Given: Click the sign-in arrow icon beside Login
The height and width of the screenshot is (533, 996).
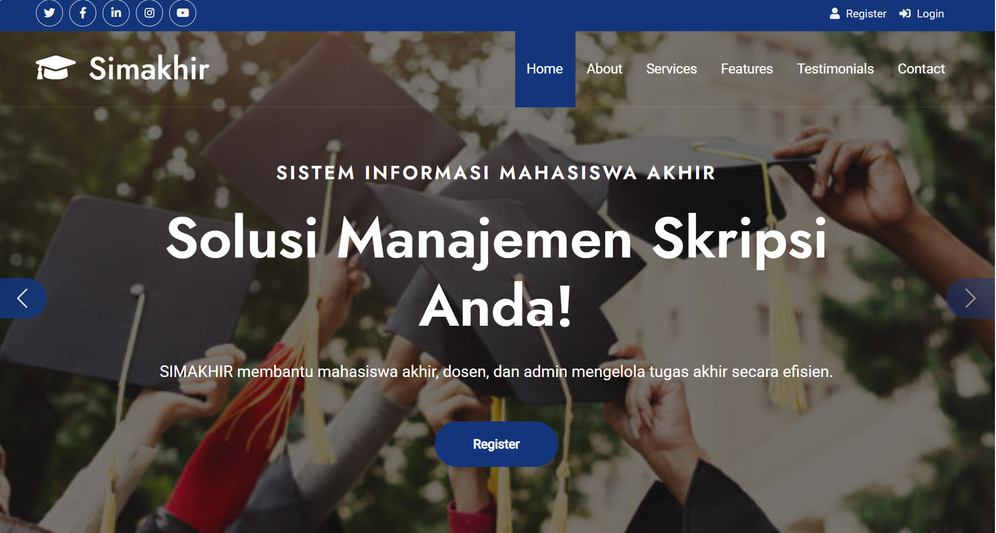Looking at the screenshot, I should coord(905,14).
